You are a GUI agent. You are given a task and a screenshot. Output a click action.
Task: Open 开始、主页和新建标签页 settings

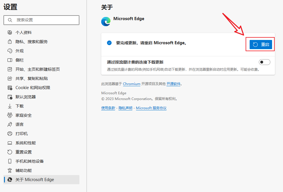(37, 69)
